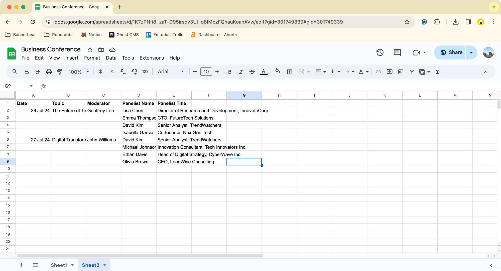Open the Functions (Σ) menu
This screenshot has width=501, height=271.
[437, 72]
